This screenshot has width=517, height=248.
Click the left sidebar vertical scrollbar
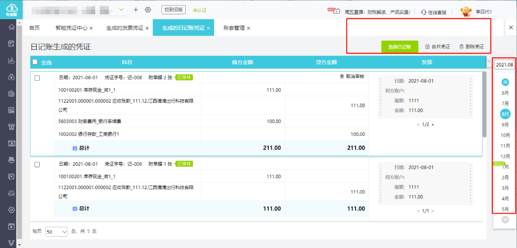[x=19, y=131]
